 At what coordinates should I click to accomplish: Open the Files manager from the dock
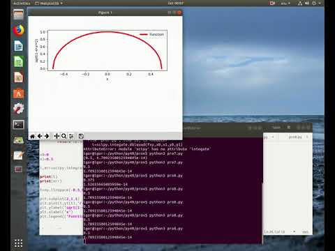pos(18,15)
